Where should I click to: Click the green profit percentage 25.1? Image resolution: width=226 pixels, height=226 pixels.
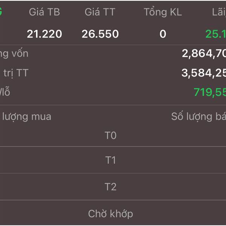tap(215, 34)
